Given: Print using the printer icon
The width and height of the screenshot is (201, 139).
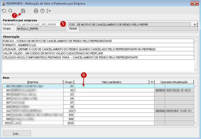Looking at the screenshot, I should pos(36,11).
